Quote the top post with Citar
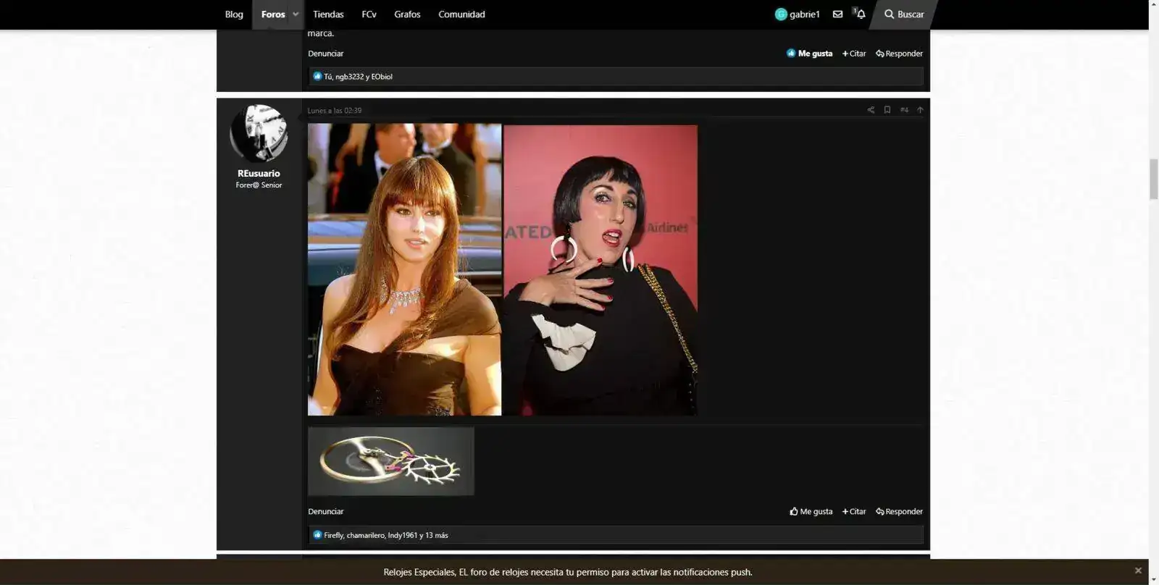 854,54
